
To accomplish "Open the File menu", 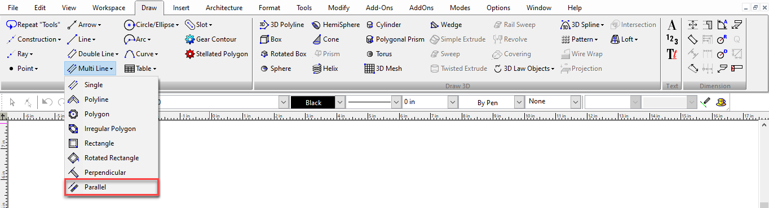I will (13, 8).
